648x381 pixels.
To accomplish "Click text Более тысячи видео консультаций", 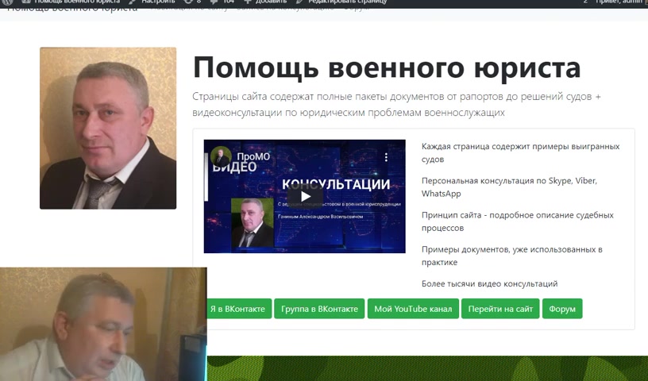I will 489,283.
